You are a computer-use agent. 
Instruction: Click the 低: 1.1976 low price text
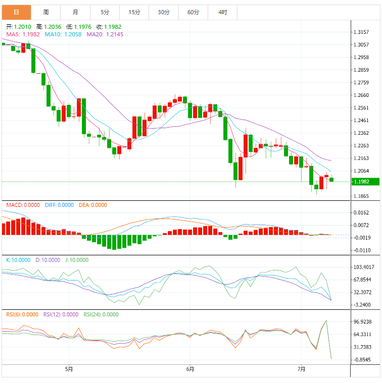(x=79, y=27)
